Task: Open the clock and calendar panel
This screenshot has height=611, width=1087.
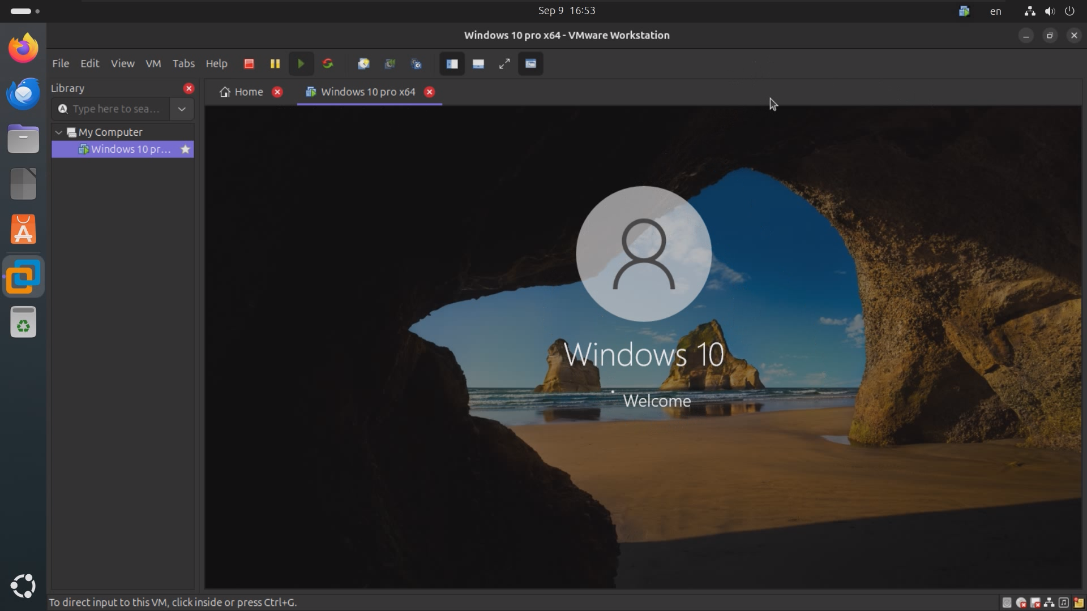Action: (566, 11)
